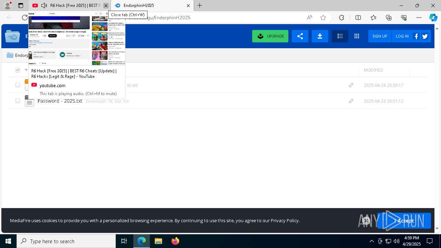The image size is (441, 248).
Task: Open Edge Settings and more menu
Action: (419, 18)
